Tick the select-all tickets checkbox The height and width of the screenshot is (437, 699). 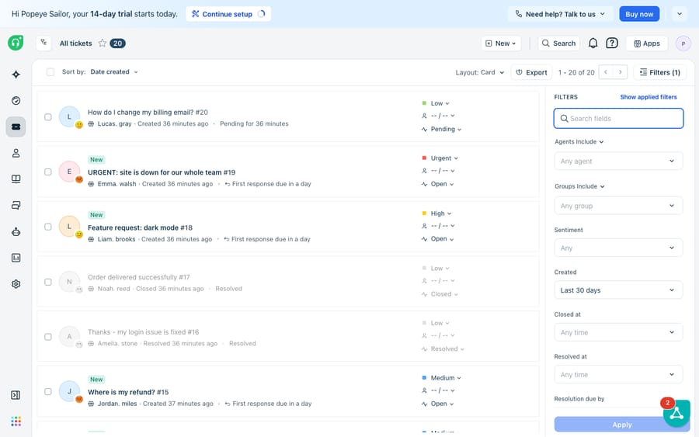pyautogui.click(x=50, y=71)
